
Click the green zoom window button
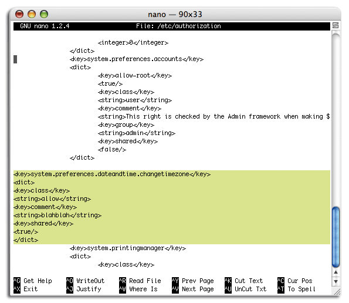44,14
